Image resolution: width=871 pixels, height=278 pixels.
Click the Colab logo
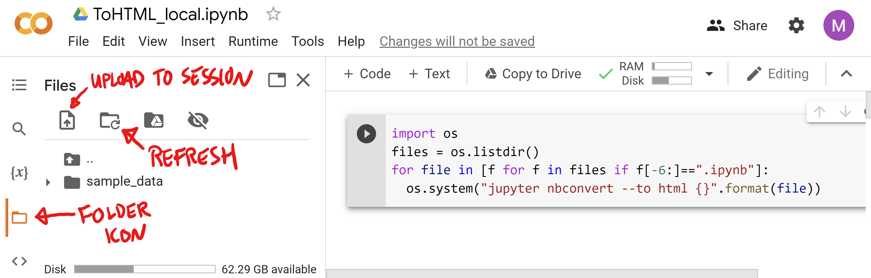coord(34,23)
